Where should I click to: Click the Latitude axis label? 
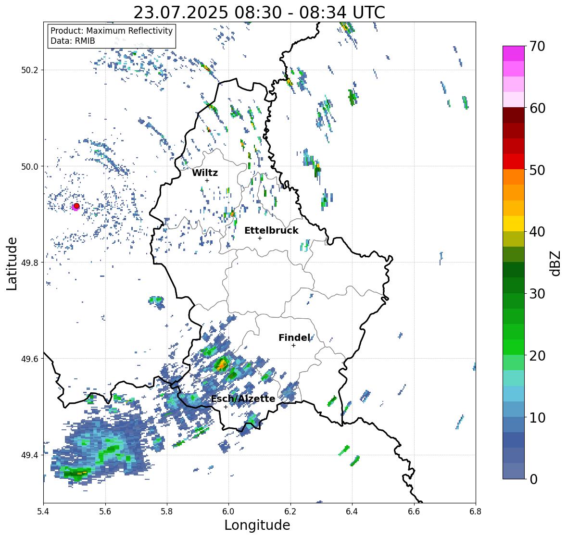click(12, 264)
